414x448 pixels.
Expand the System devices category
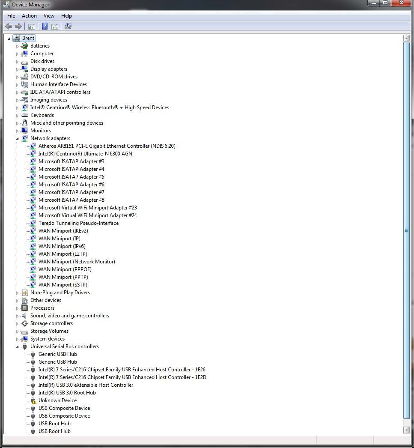(x=17, y=339)
